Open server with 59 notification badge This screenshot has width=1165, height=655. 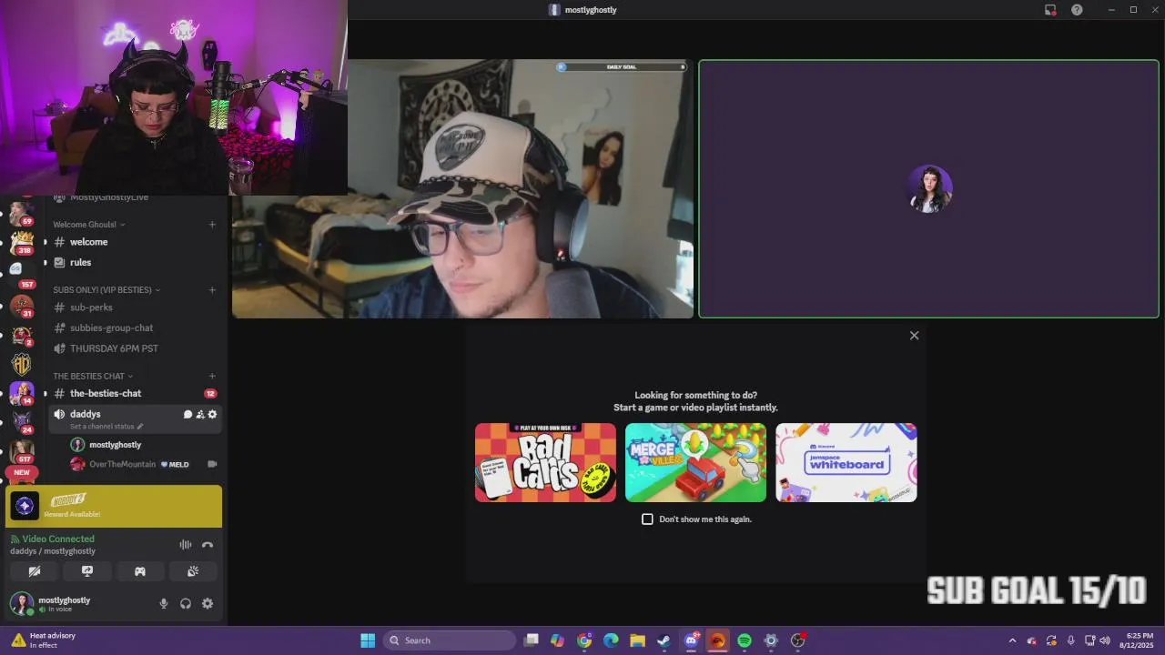point(21,214)
